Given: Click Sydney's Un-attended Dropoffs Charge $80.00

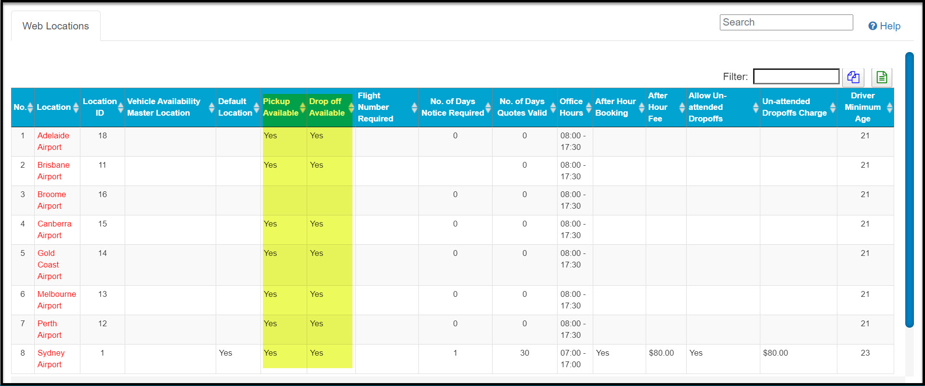Looking at the screenshot, I should (776, 353).
